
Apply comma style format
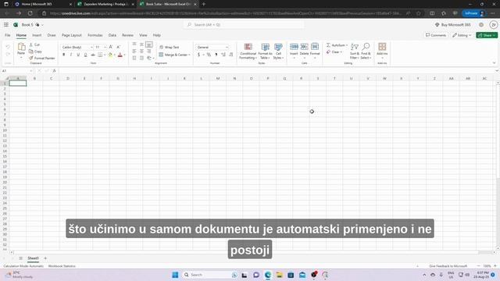click(x=216, y=55)
